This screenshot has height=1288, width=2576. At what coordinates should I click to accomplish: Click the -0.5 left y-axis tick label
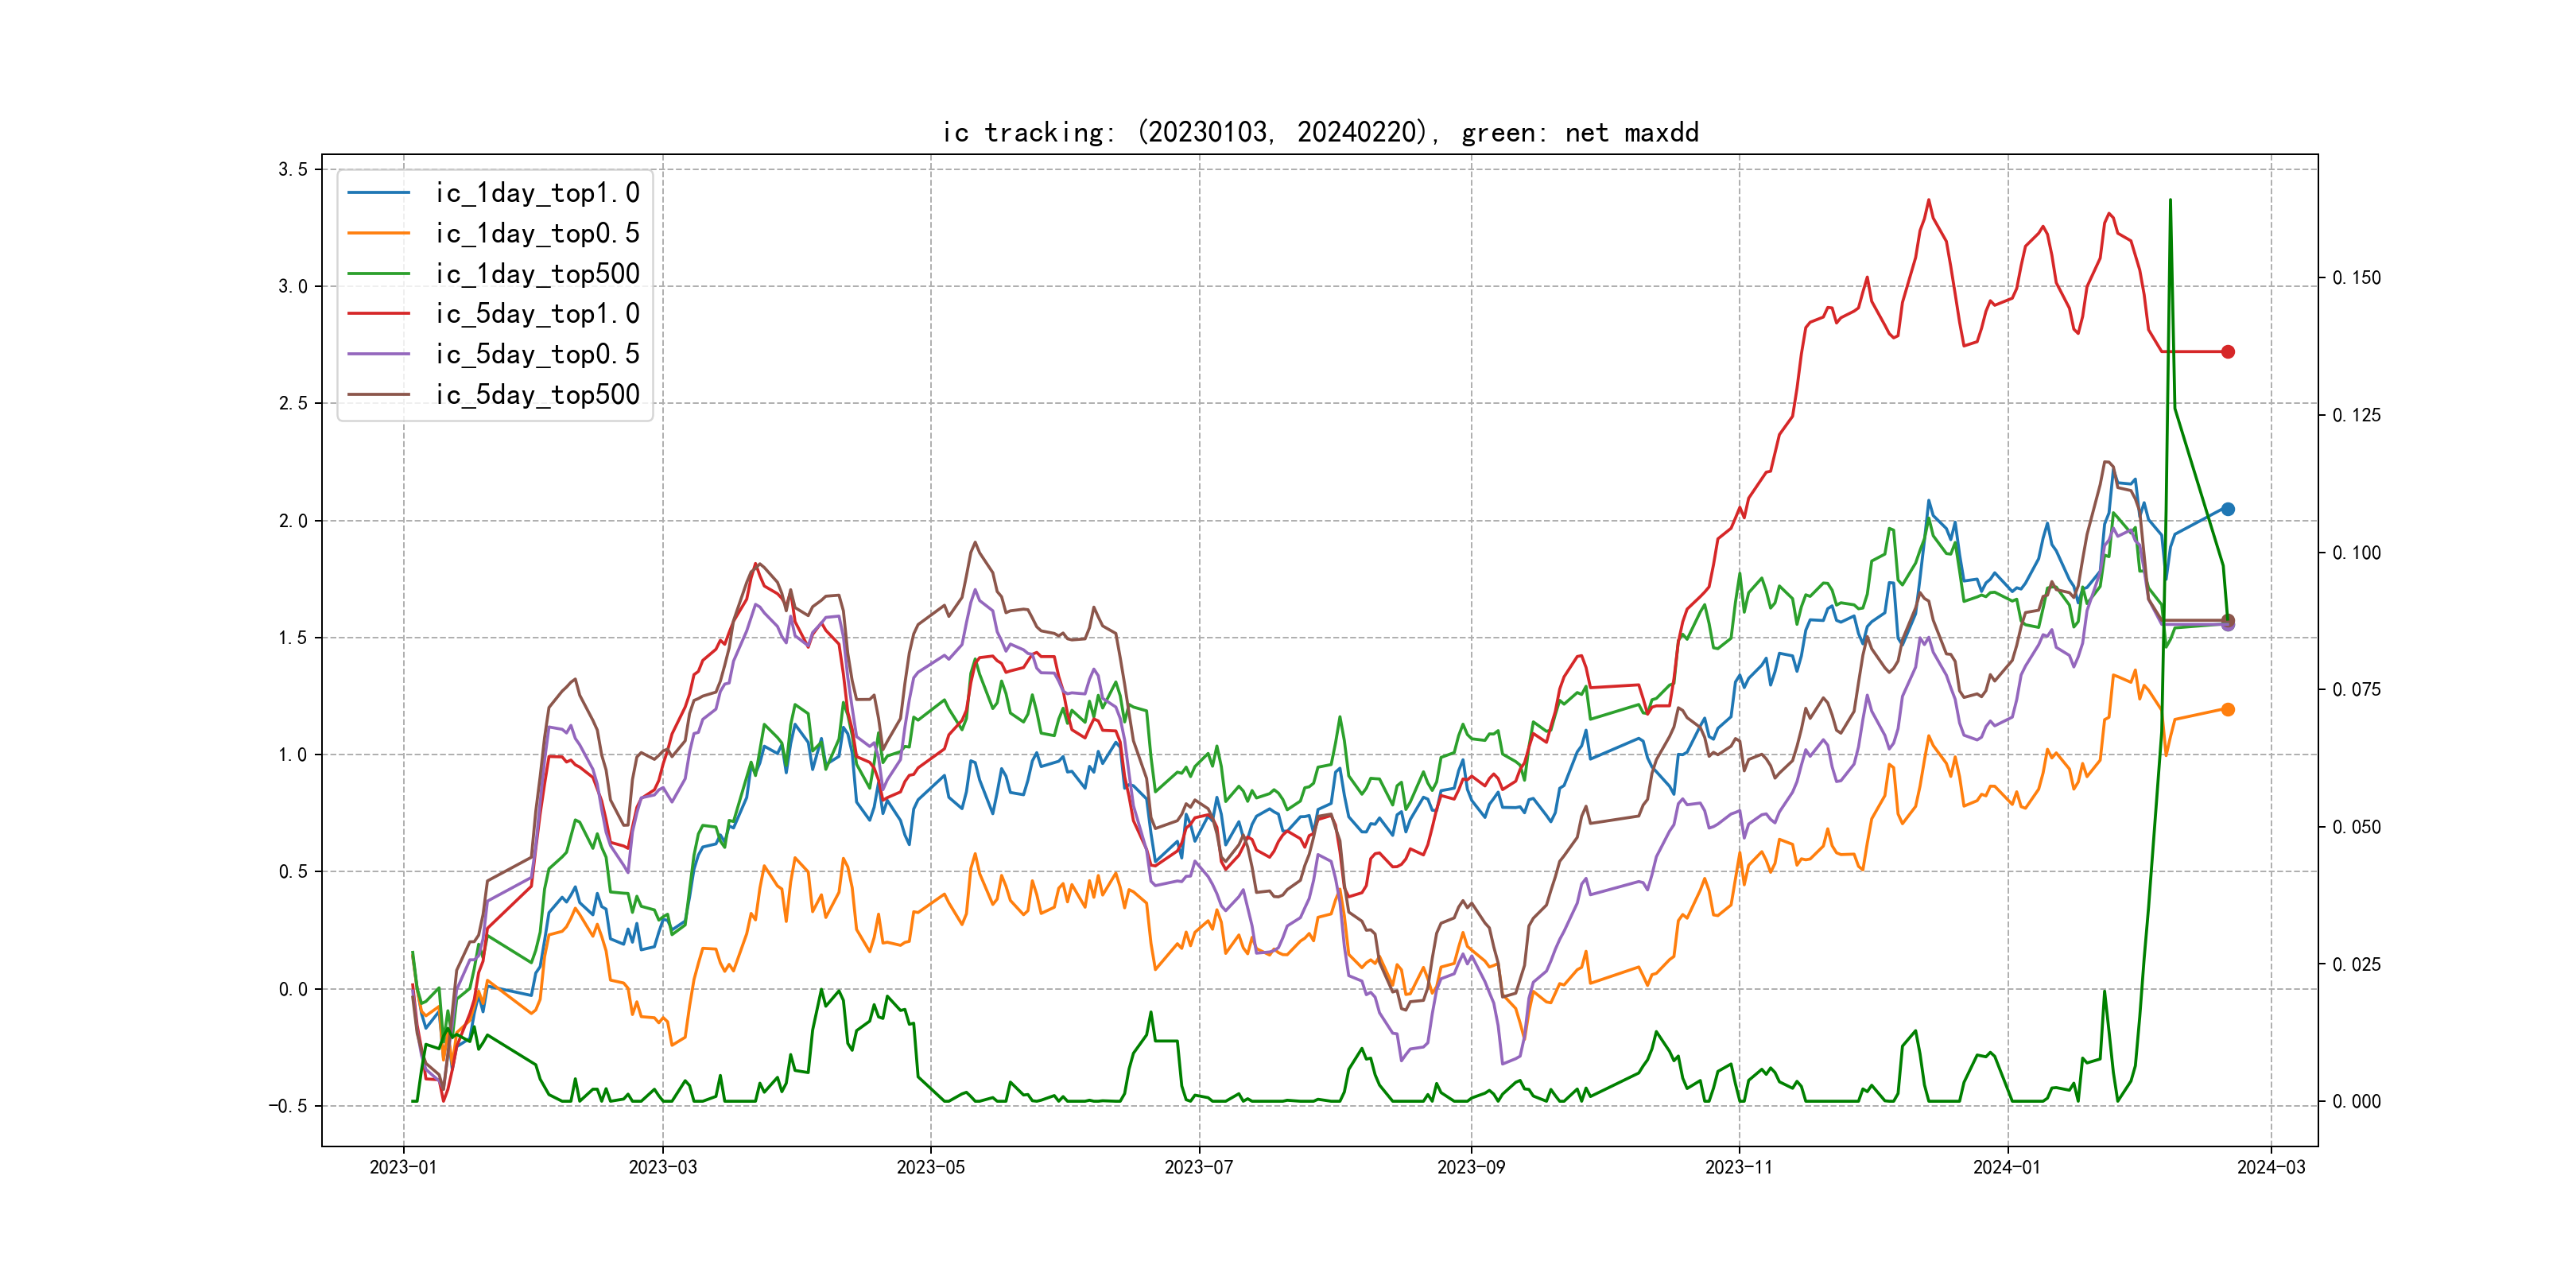pos(288,1106)
